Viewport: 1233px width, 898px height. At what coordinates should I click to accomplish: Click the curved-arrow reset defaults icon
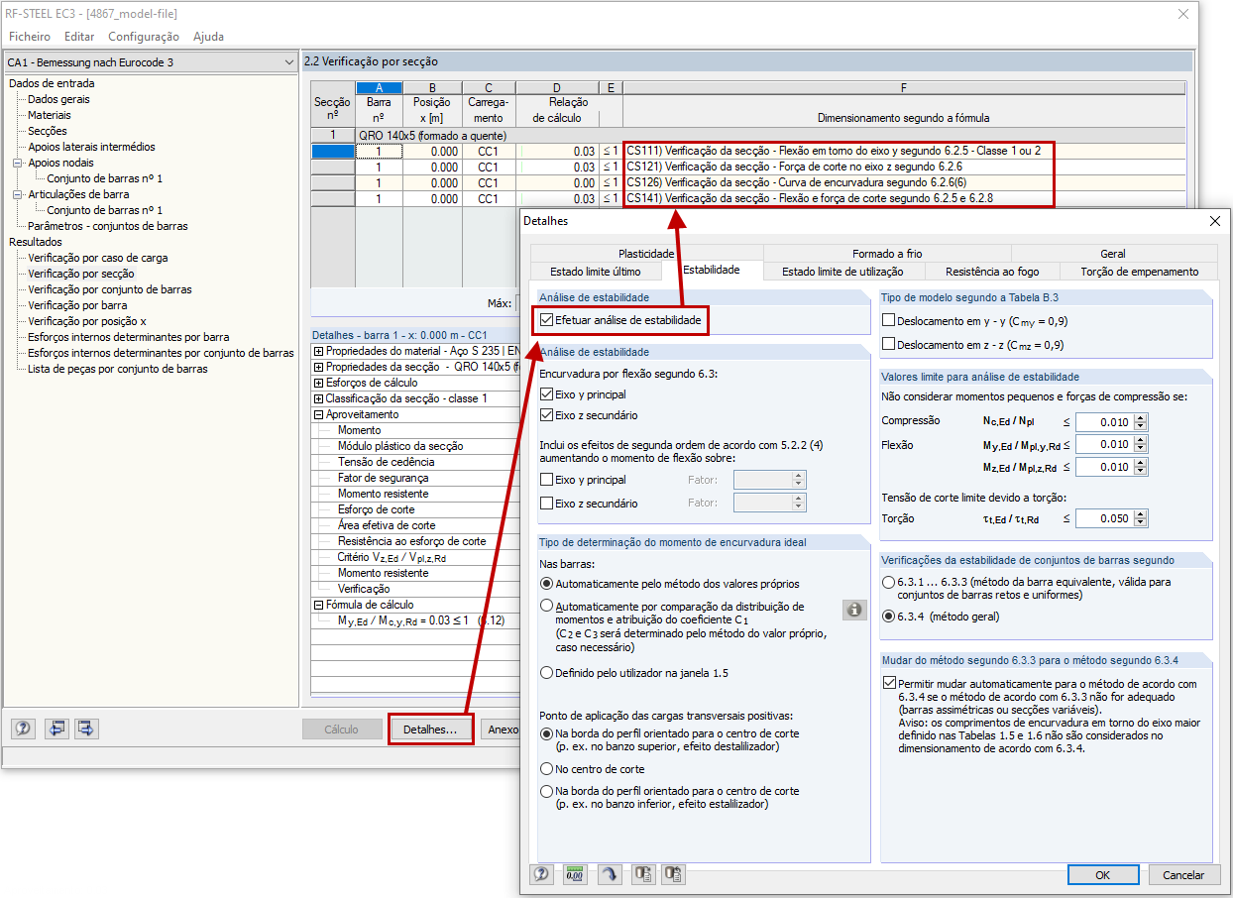(609, 874)
